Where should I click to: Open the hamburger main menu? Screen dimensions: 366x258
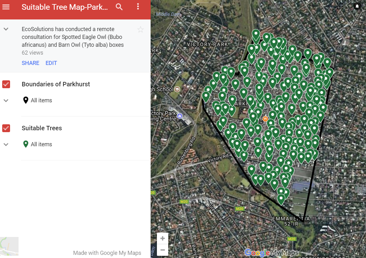(x=6, y=7)
